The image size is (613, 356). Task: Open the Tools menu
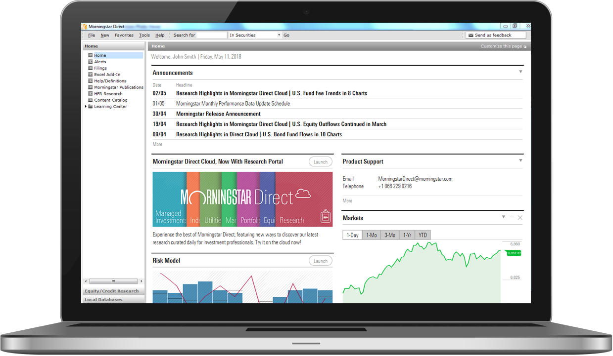[x=144, y=35]
